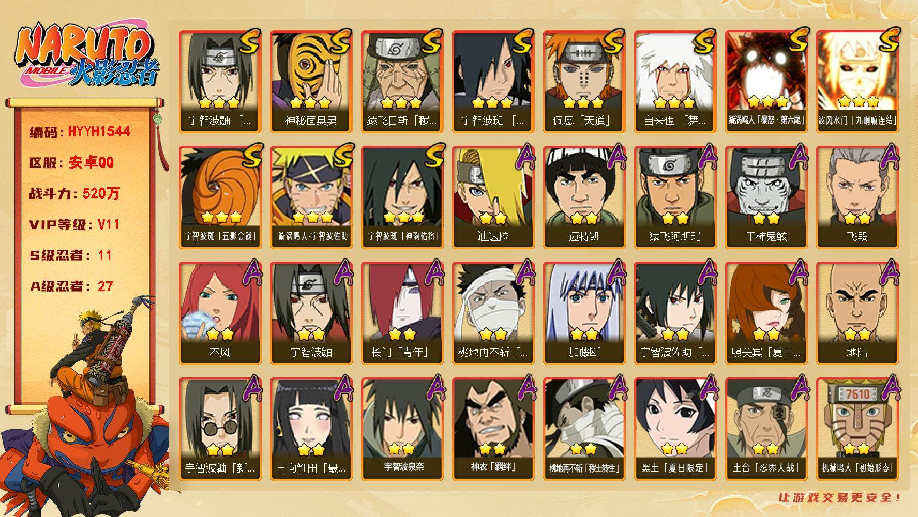
Task: Select the 神秘面具男 ninja card
Action: [311, 81]
